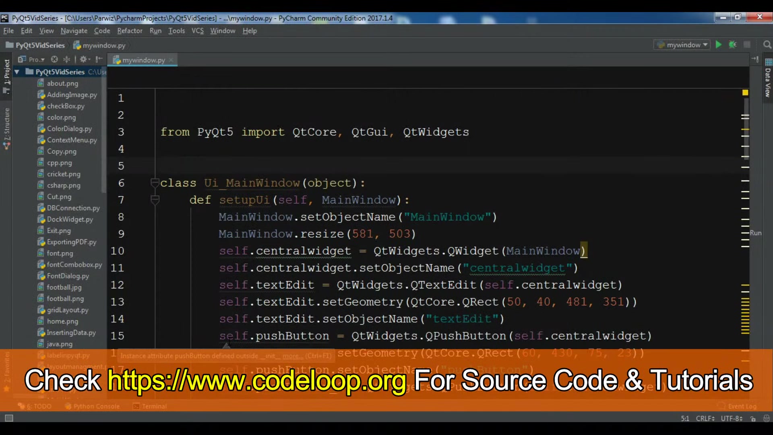Click UTF-8 encoding in status bar

click(x=731, y=418)
